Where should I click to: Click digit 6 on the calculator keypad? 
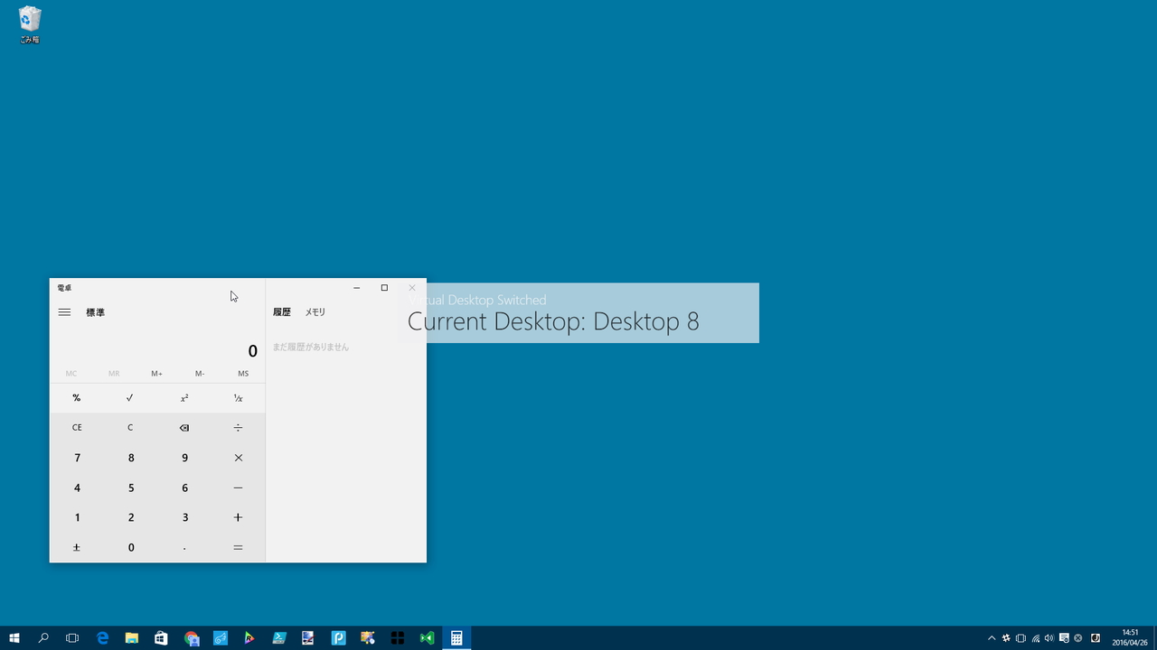coord(184,487)
